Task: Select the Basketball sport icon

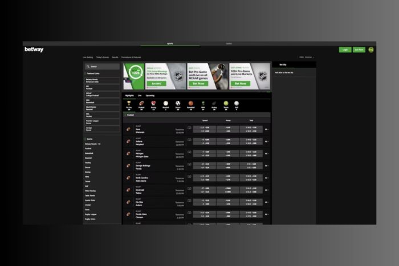Action: 191,104
